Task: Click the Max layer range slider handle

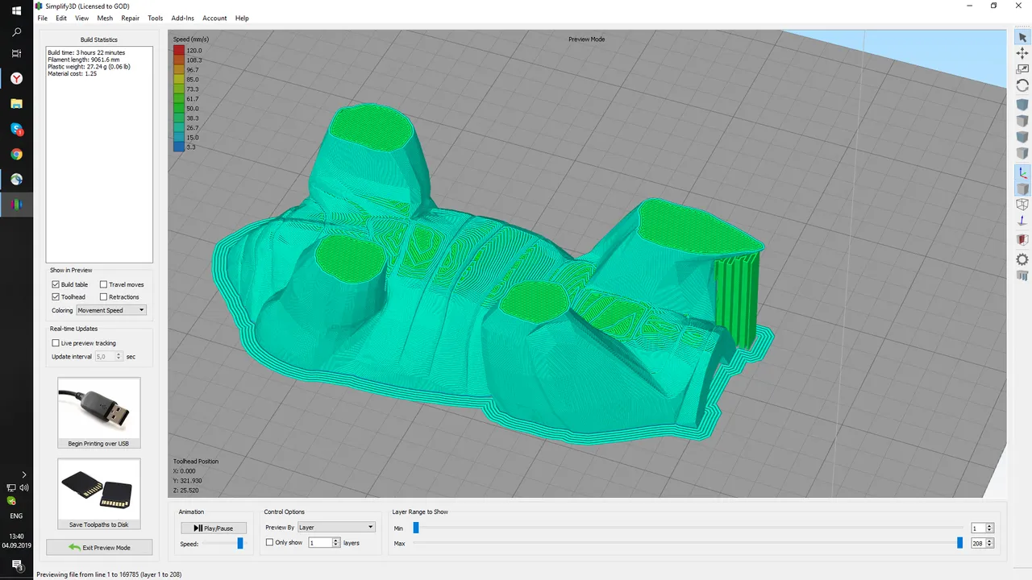Action: (959, 543)
